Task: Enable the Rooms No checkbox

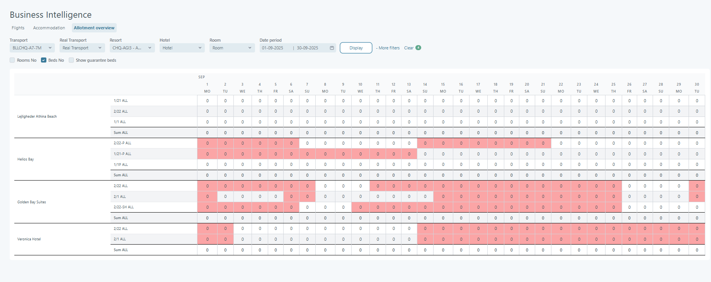Action: (12, 60)
